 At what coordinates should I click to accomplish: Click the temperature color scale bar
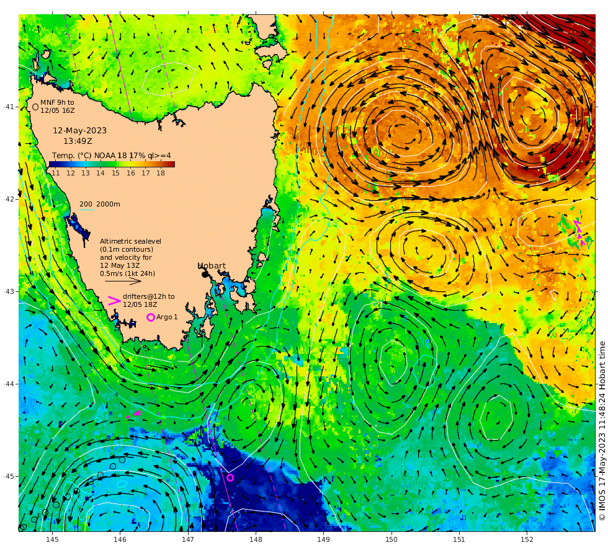[112, 164]
